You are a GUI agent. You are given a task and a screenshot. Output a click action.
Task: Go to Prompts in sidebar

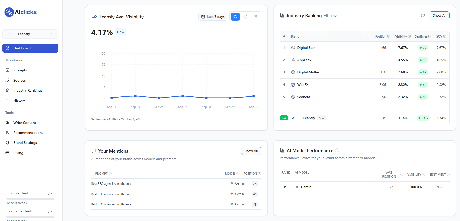click(x=20, y=70)
